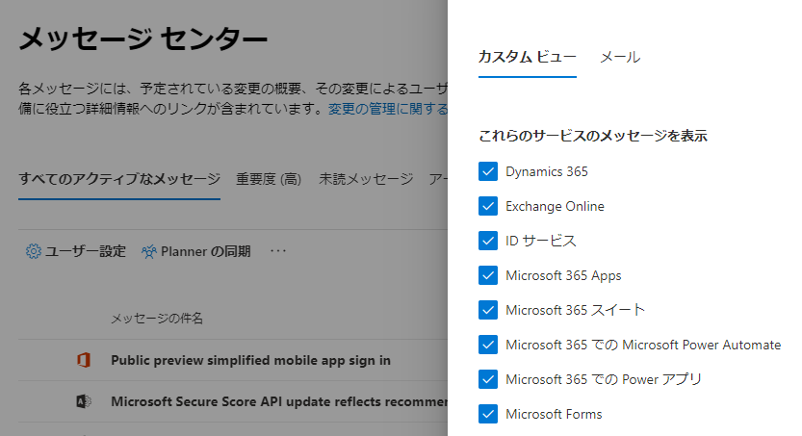Click the Microsoft 365 Apps label text
The image size is (802, 436).
coord(563,275)
